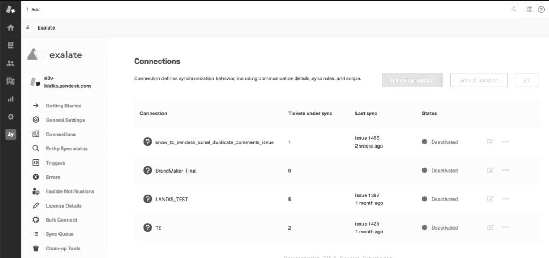This screenshot has width=549, height=258.
Task: Open Sync Queue menu item
Action: point(60,234)
